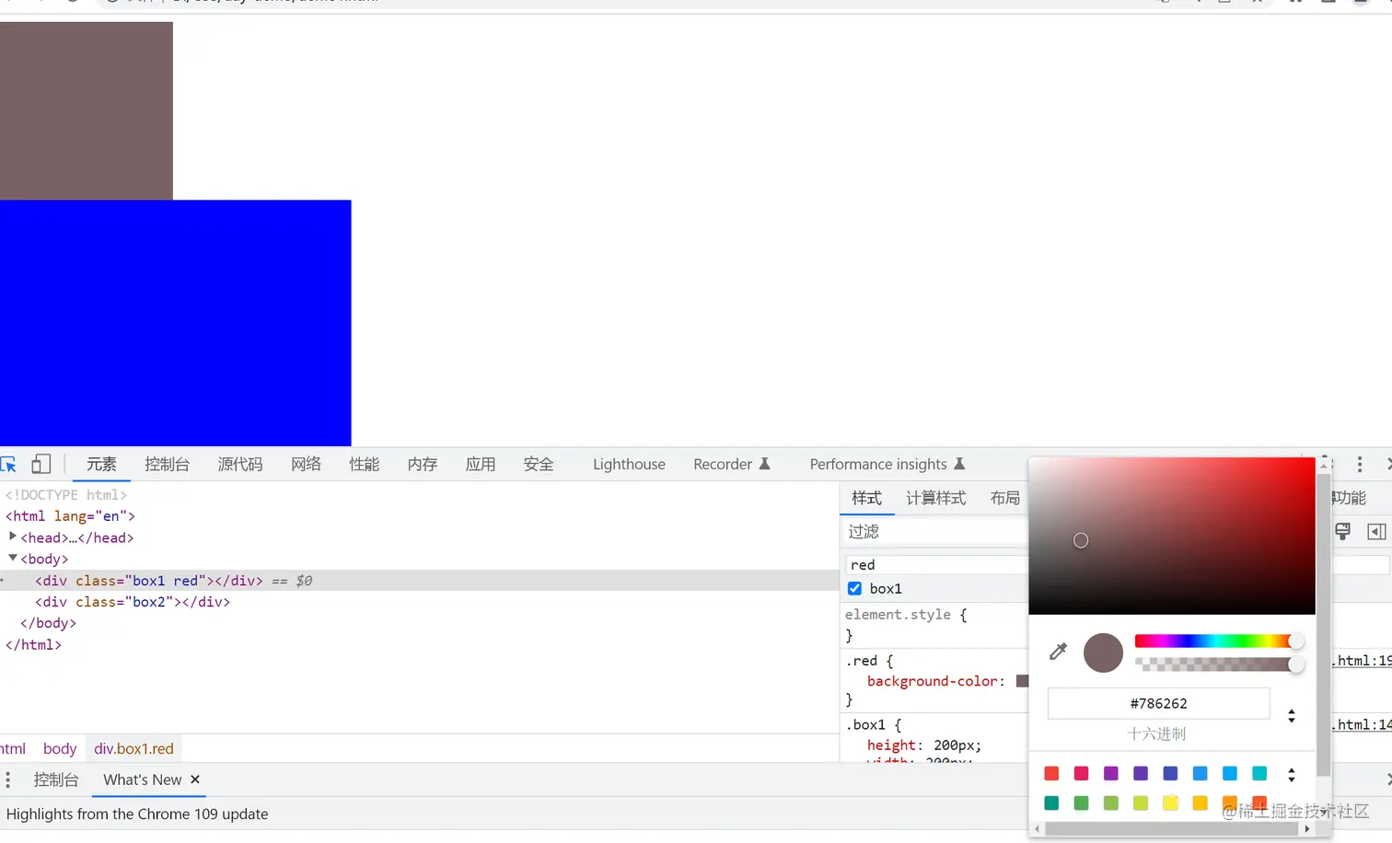
Task: Click the blue box on the page
Action: (175, 323)
